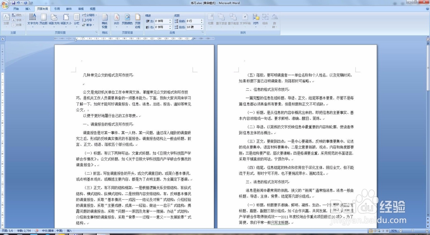Click 段前 spacing spinner arrows
The height and width of the screenshot is (235, 430).
pyautogui.click(x=202, y=21)
